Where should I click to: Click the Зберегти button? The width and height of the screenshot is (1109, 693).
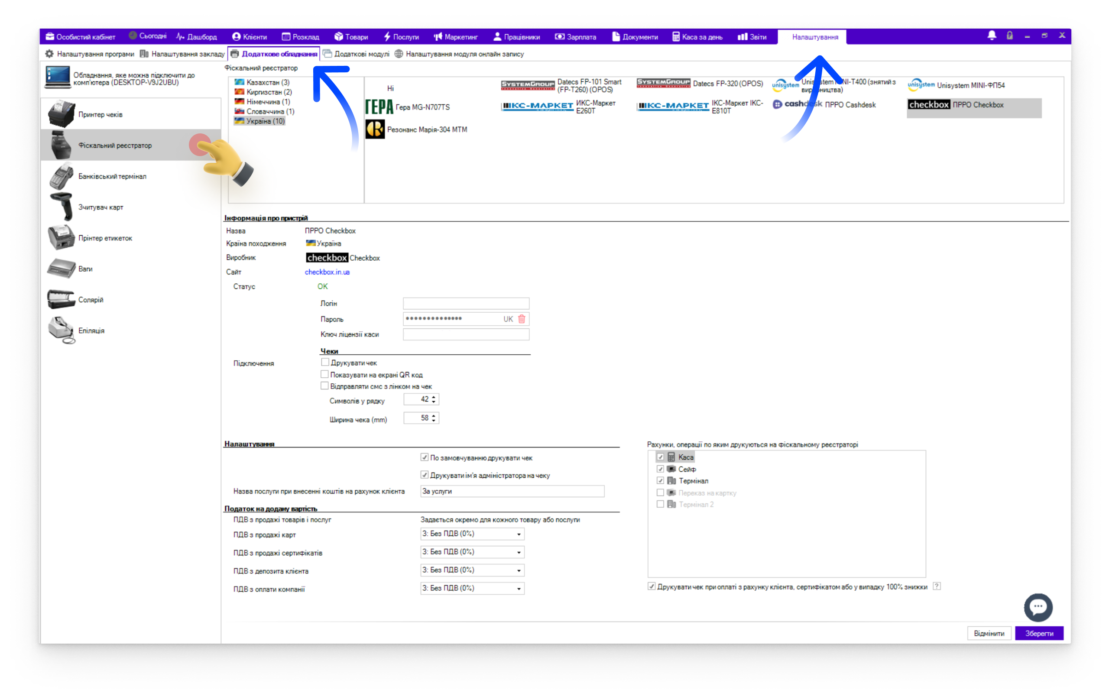1039,633
